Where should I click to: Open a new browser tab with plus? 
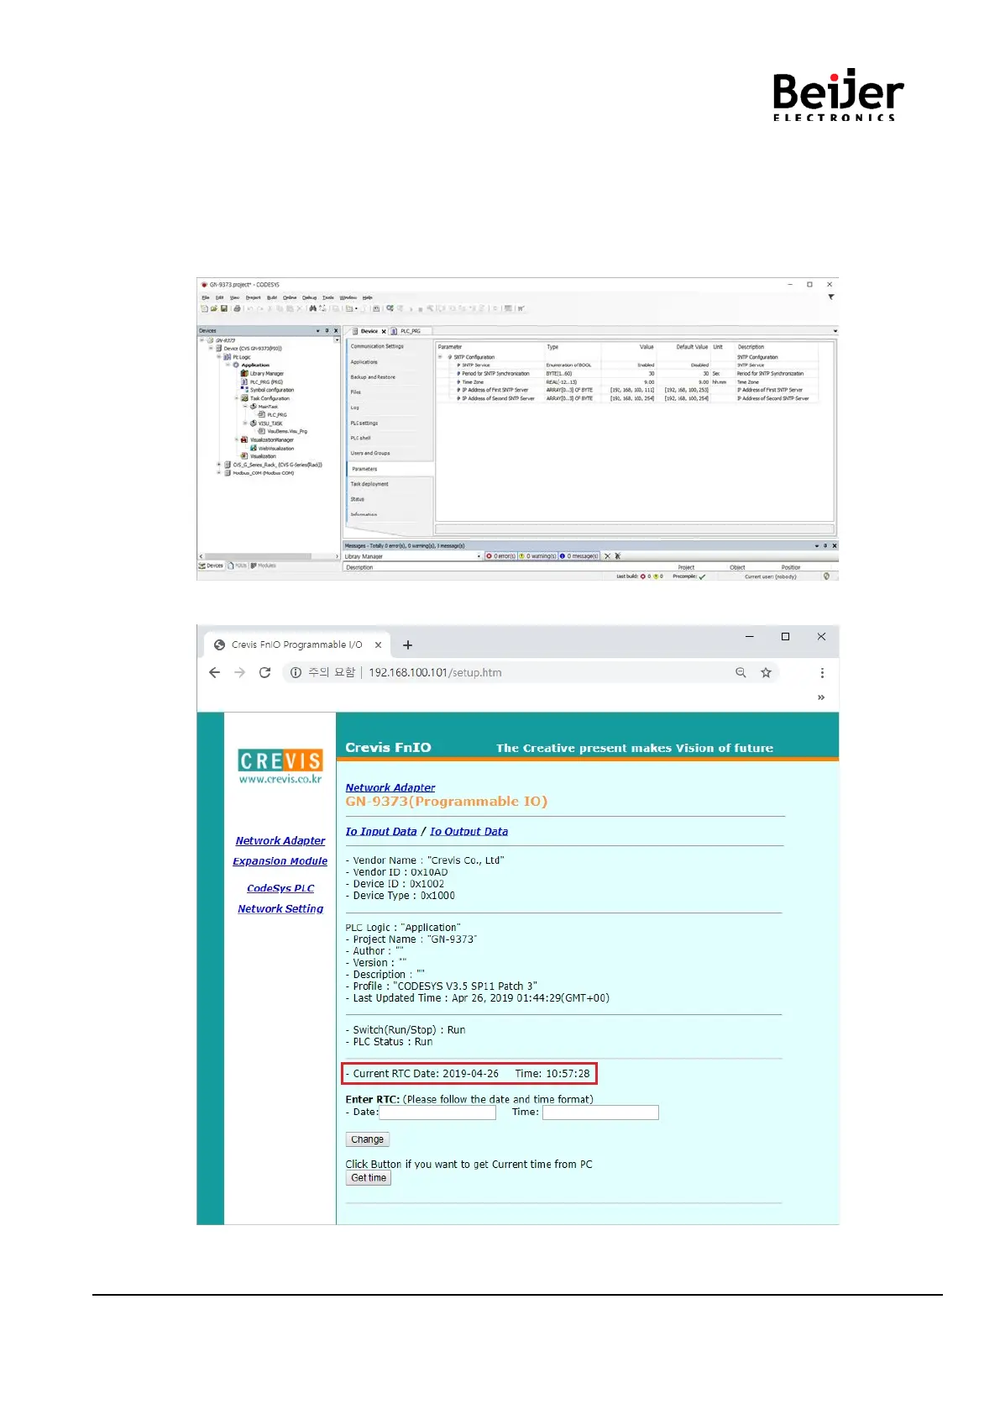[407, 644]
